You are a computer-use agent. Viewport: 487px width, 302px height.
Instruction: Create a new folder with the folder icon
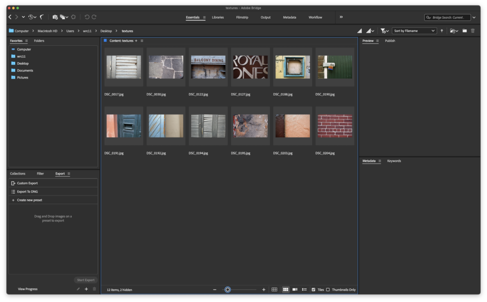pos(465,31)
